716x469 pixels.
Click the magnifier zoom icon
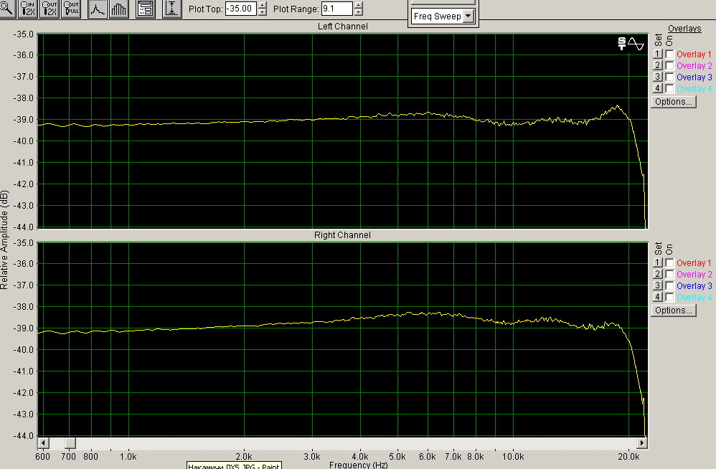(9, 9)
